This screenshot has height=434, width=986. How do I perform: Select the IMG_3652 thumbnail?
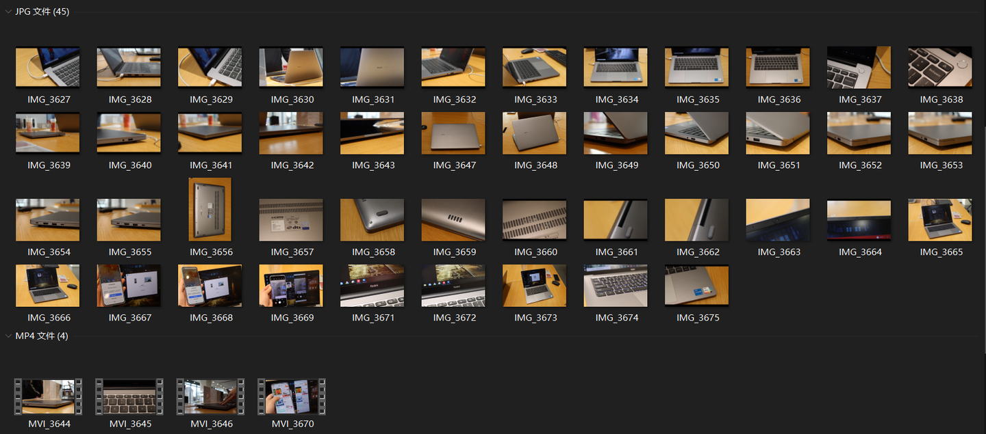(859, 133)
